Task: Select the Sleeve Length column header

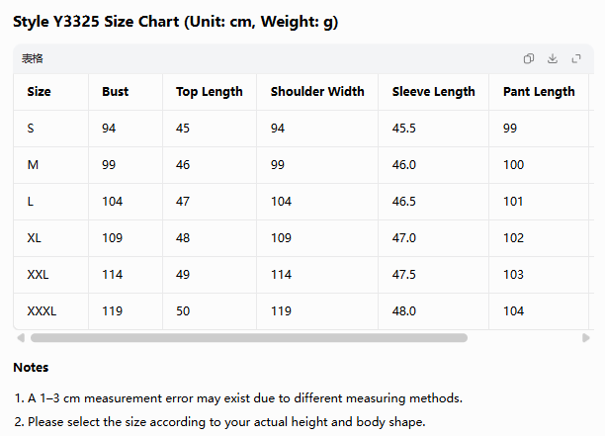Action: (x=433, y=92)
